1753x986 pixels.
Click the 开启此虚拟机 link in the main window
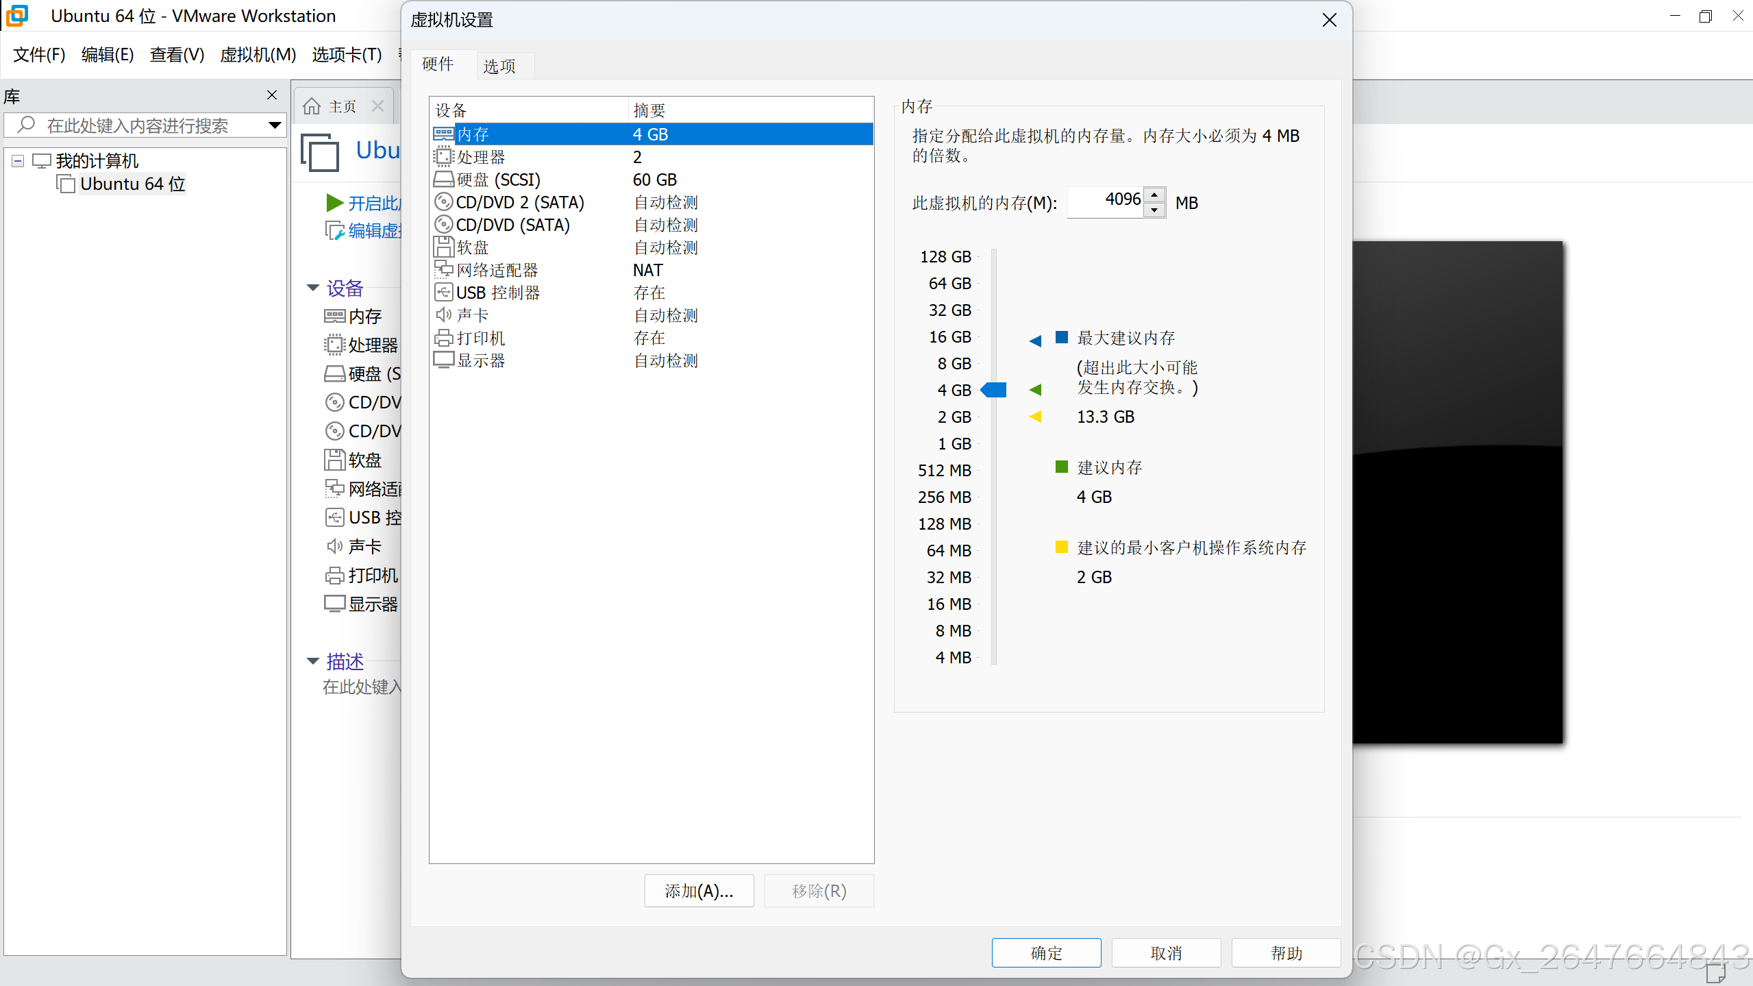coord(374,204)
